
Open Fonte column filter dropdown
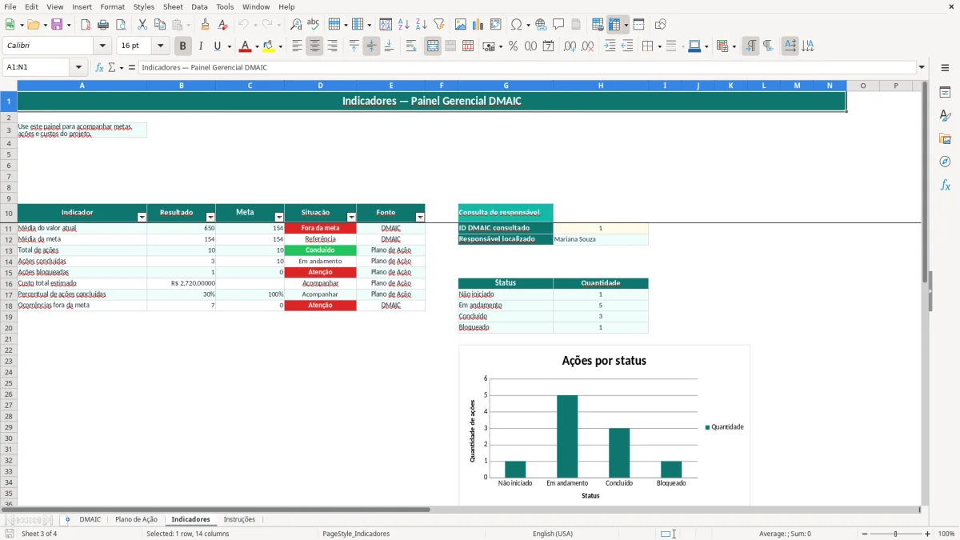(x=420, y=218)
